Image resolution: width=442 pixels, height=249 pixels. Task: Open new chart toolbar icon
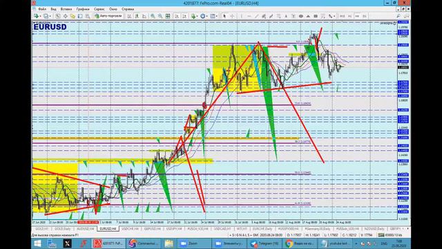pos(36,16)
